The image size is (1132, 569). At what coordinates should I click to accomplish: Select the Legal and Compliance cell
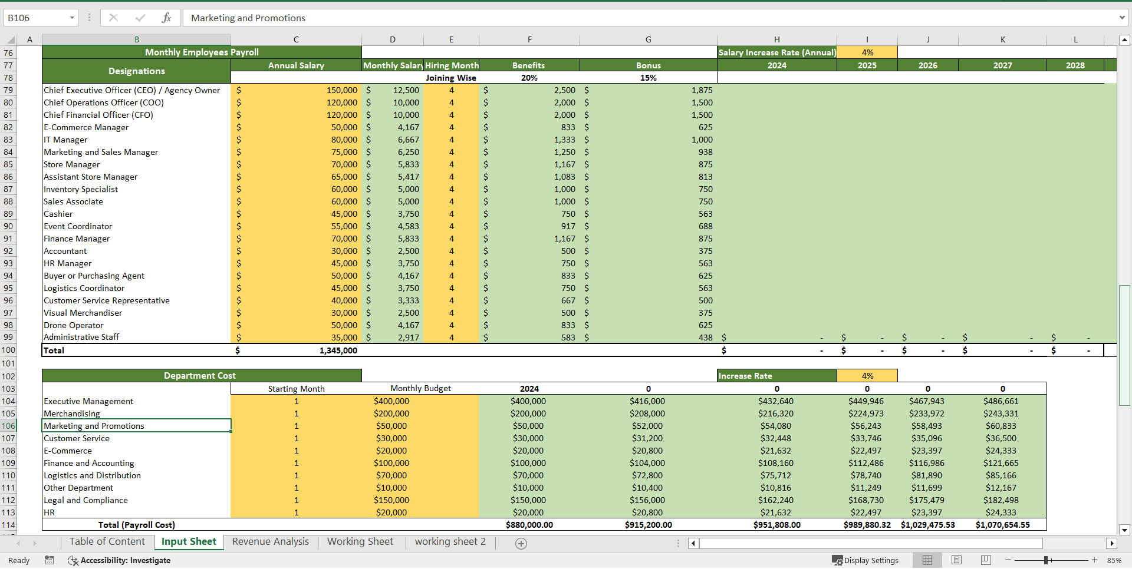click(136, 500)
